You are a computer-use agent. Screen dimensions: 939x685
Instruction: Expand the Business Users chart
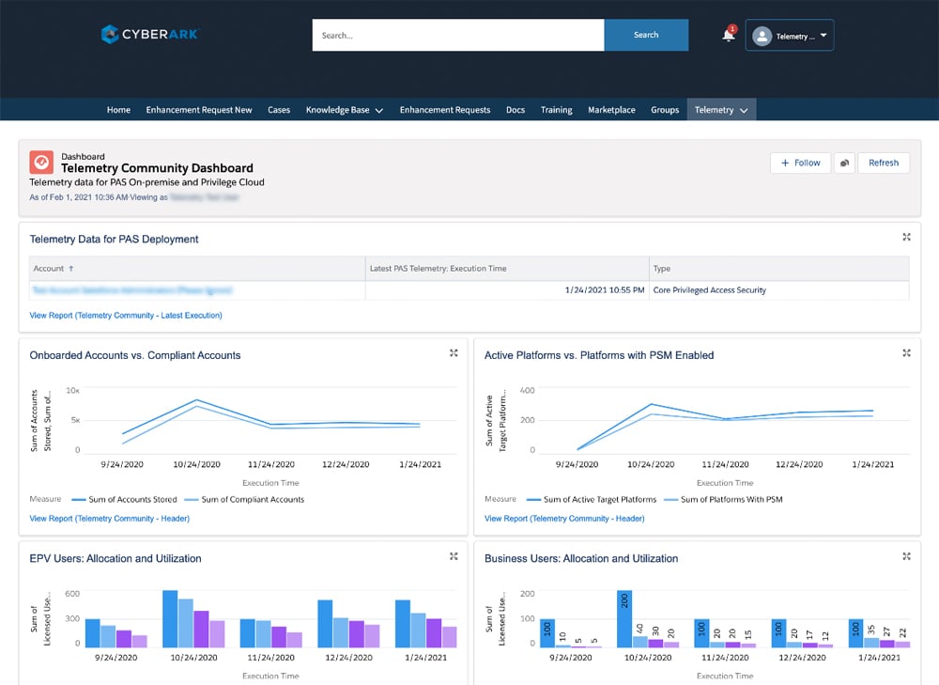906,556
